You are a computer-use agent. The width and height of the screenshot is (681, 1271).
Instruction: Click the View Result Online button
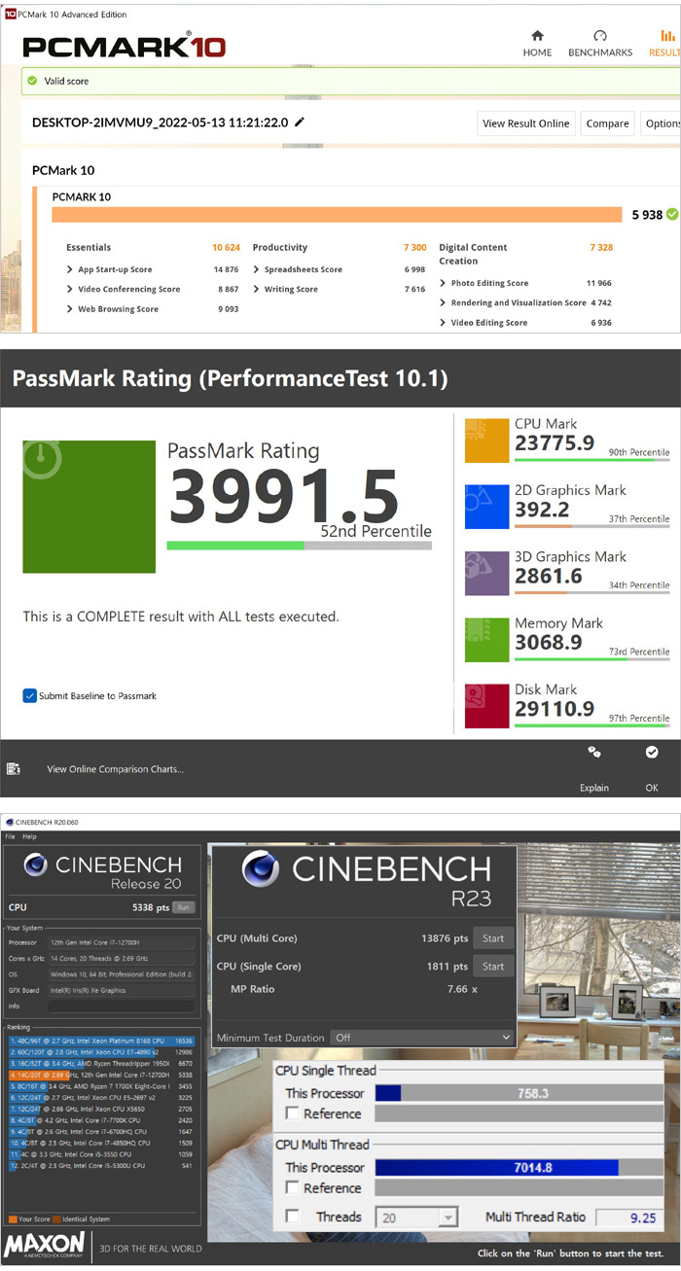tap(525, 124)
